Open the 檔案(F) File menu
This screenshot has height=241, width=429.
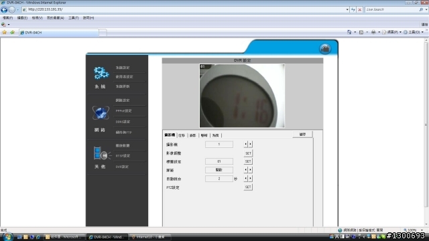[7, 18]
